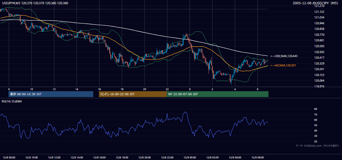
Task: Click price axis value 120.153
Action: pos(319,75)
